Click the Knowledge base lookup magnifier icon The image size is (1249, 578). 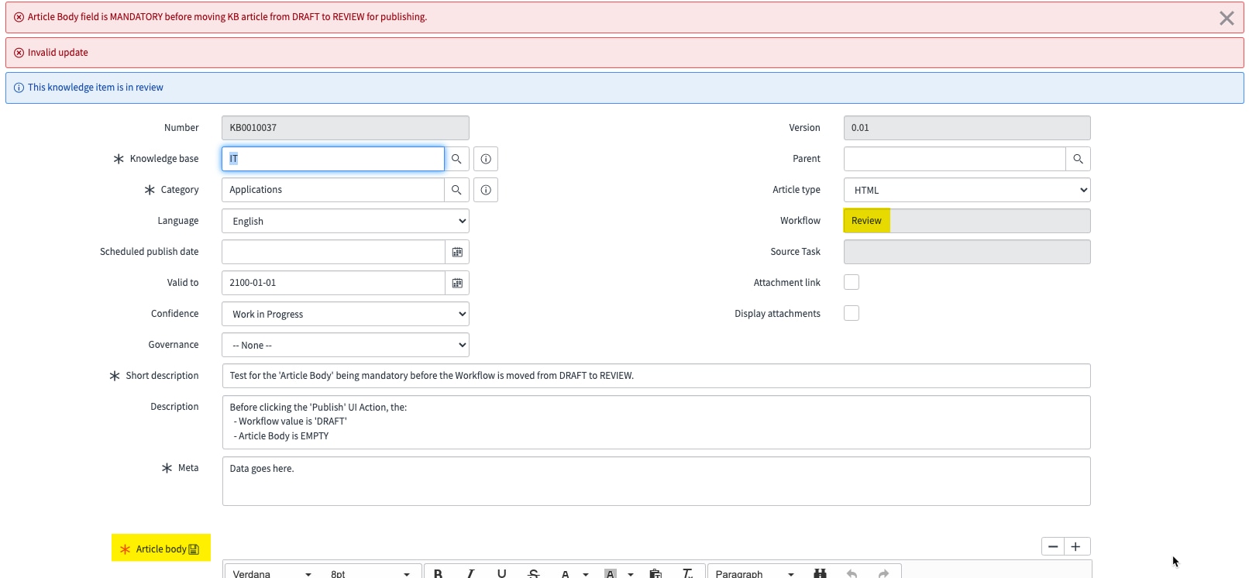coord(456,159)
